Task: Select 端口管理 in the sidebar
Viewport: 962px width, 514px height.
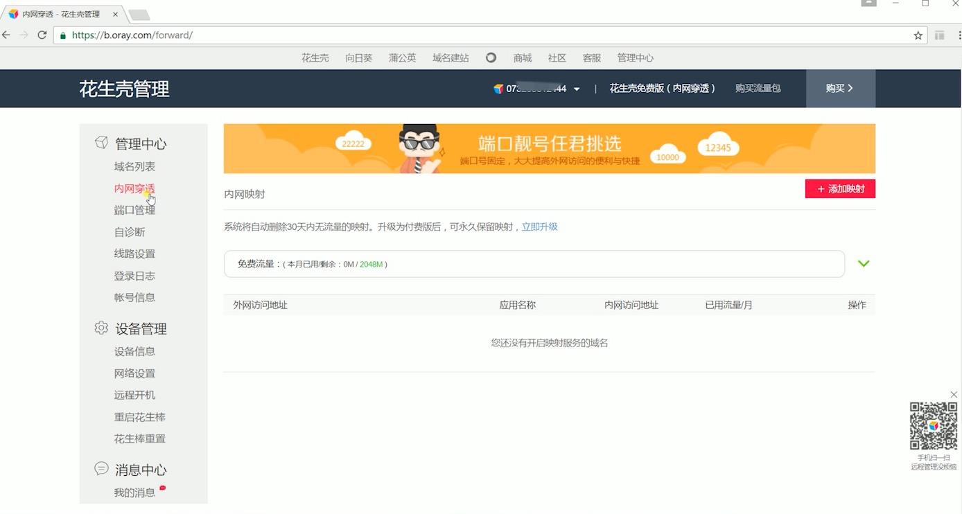Action: (134, 210)
